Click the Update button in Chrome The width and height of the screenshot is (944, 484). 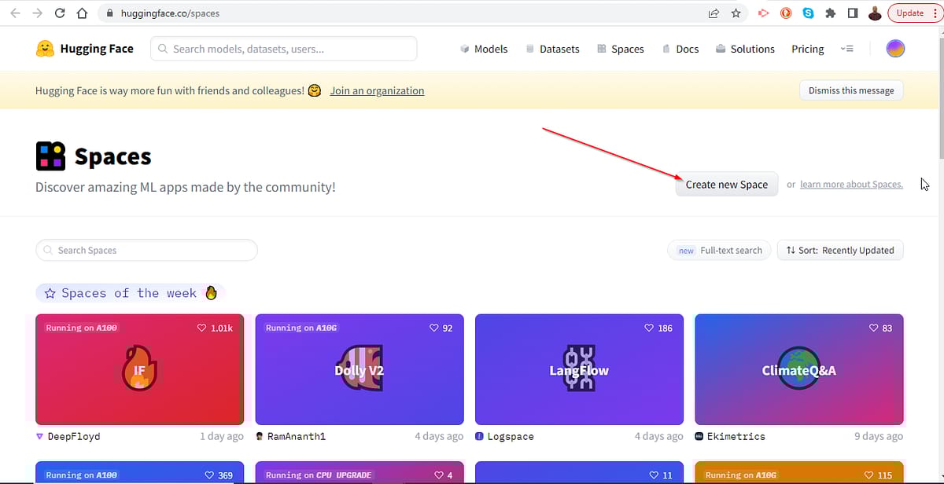(913, 13)
